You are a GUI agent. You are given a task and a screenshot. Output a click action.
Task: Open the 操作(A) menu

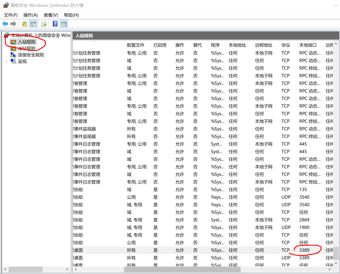31,15
